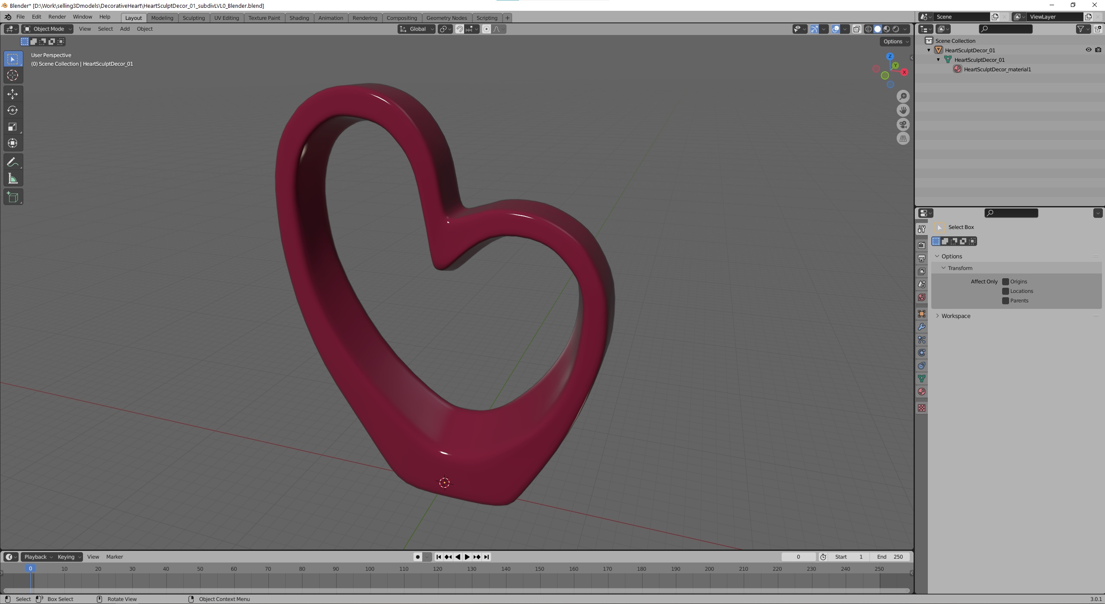Click the End frame field
Screen dimensions: 1105x604
point(890,557)
